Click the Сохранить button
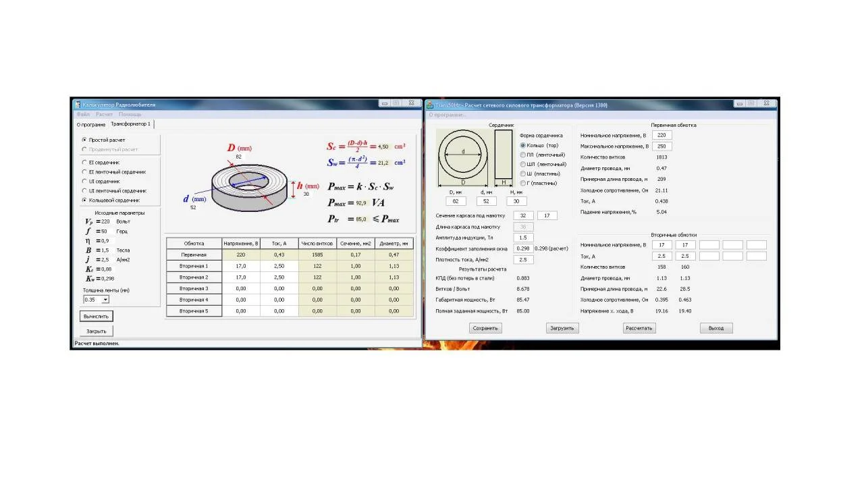This screenshot has width=864, height=486. [485, 328]
